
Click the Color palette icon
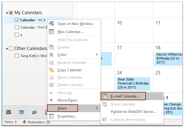click(x=52, y=55)
